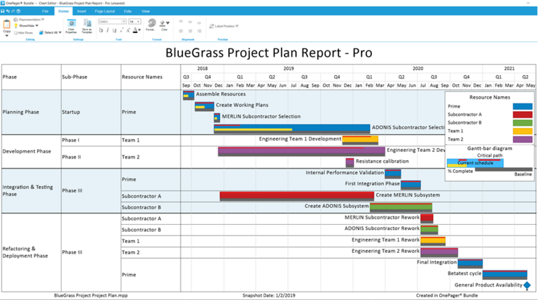The image size is (538, 300).
Task: Click the Sub-Phase column header
Action: 75,77
